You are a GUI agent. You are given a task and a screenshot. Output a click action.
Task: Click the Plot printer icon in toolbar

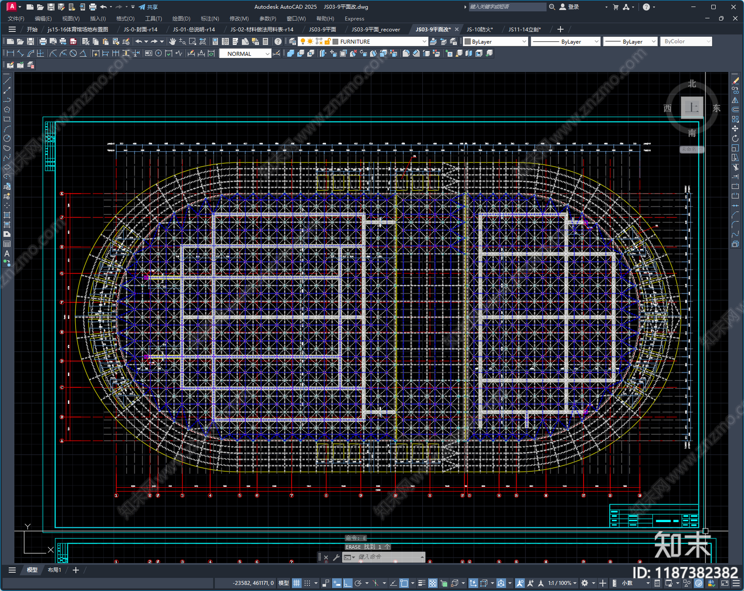(43, 41)
